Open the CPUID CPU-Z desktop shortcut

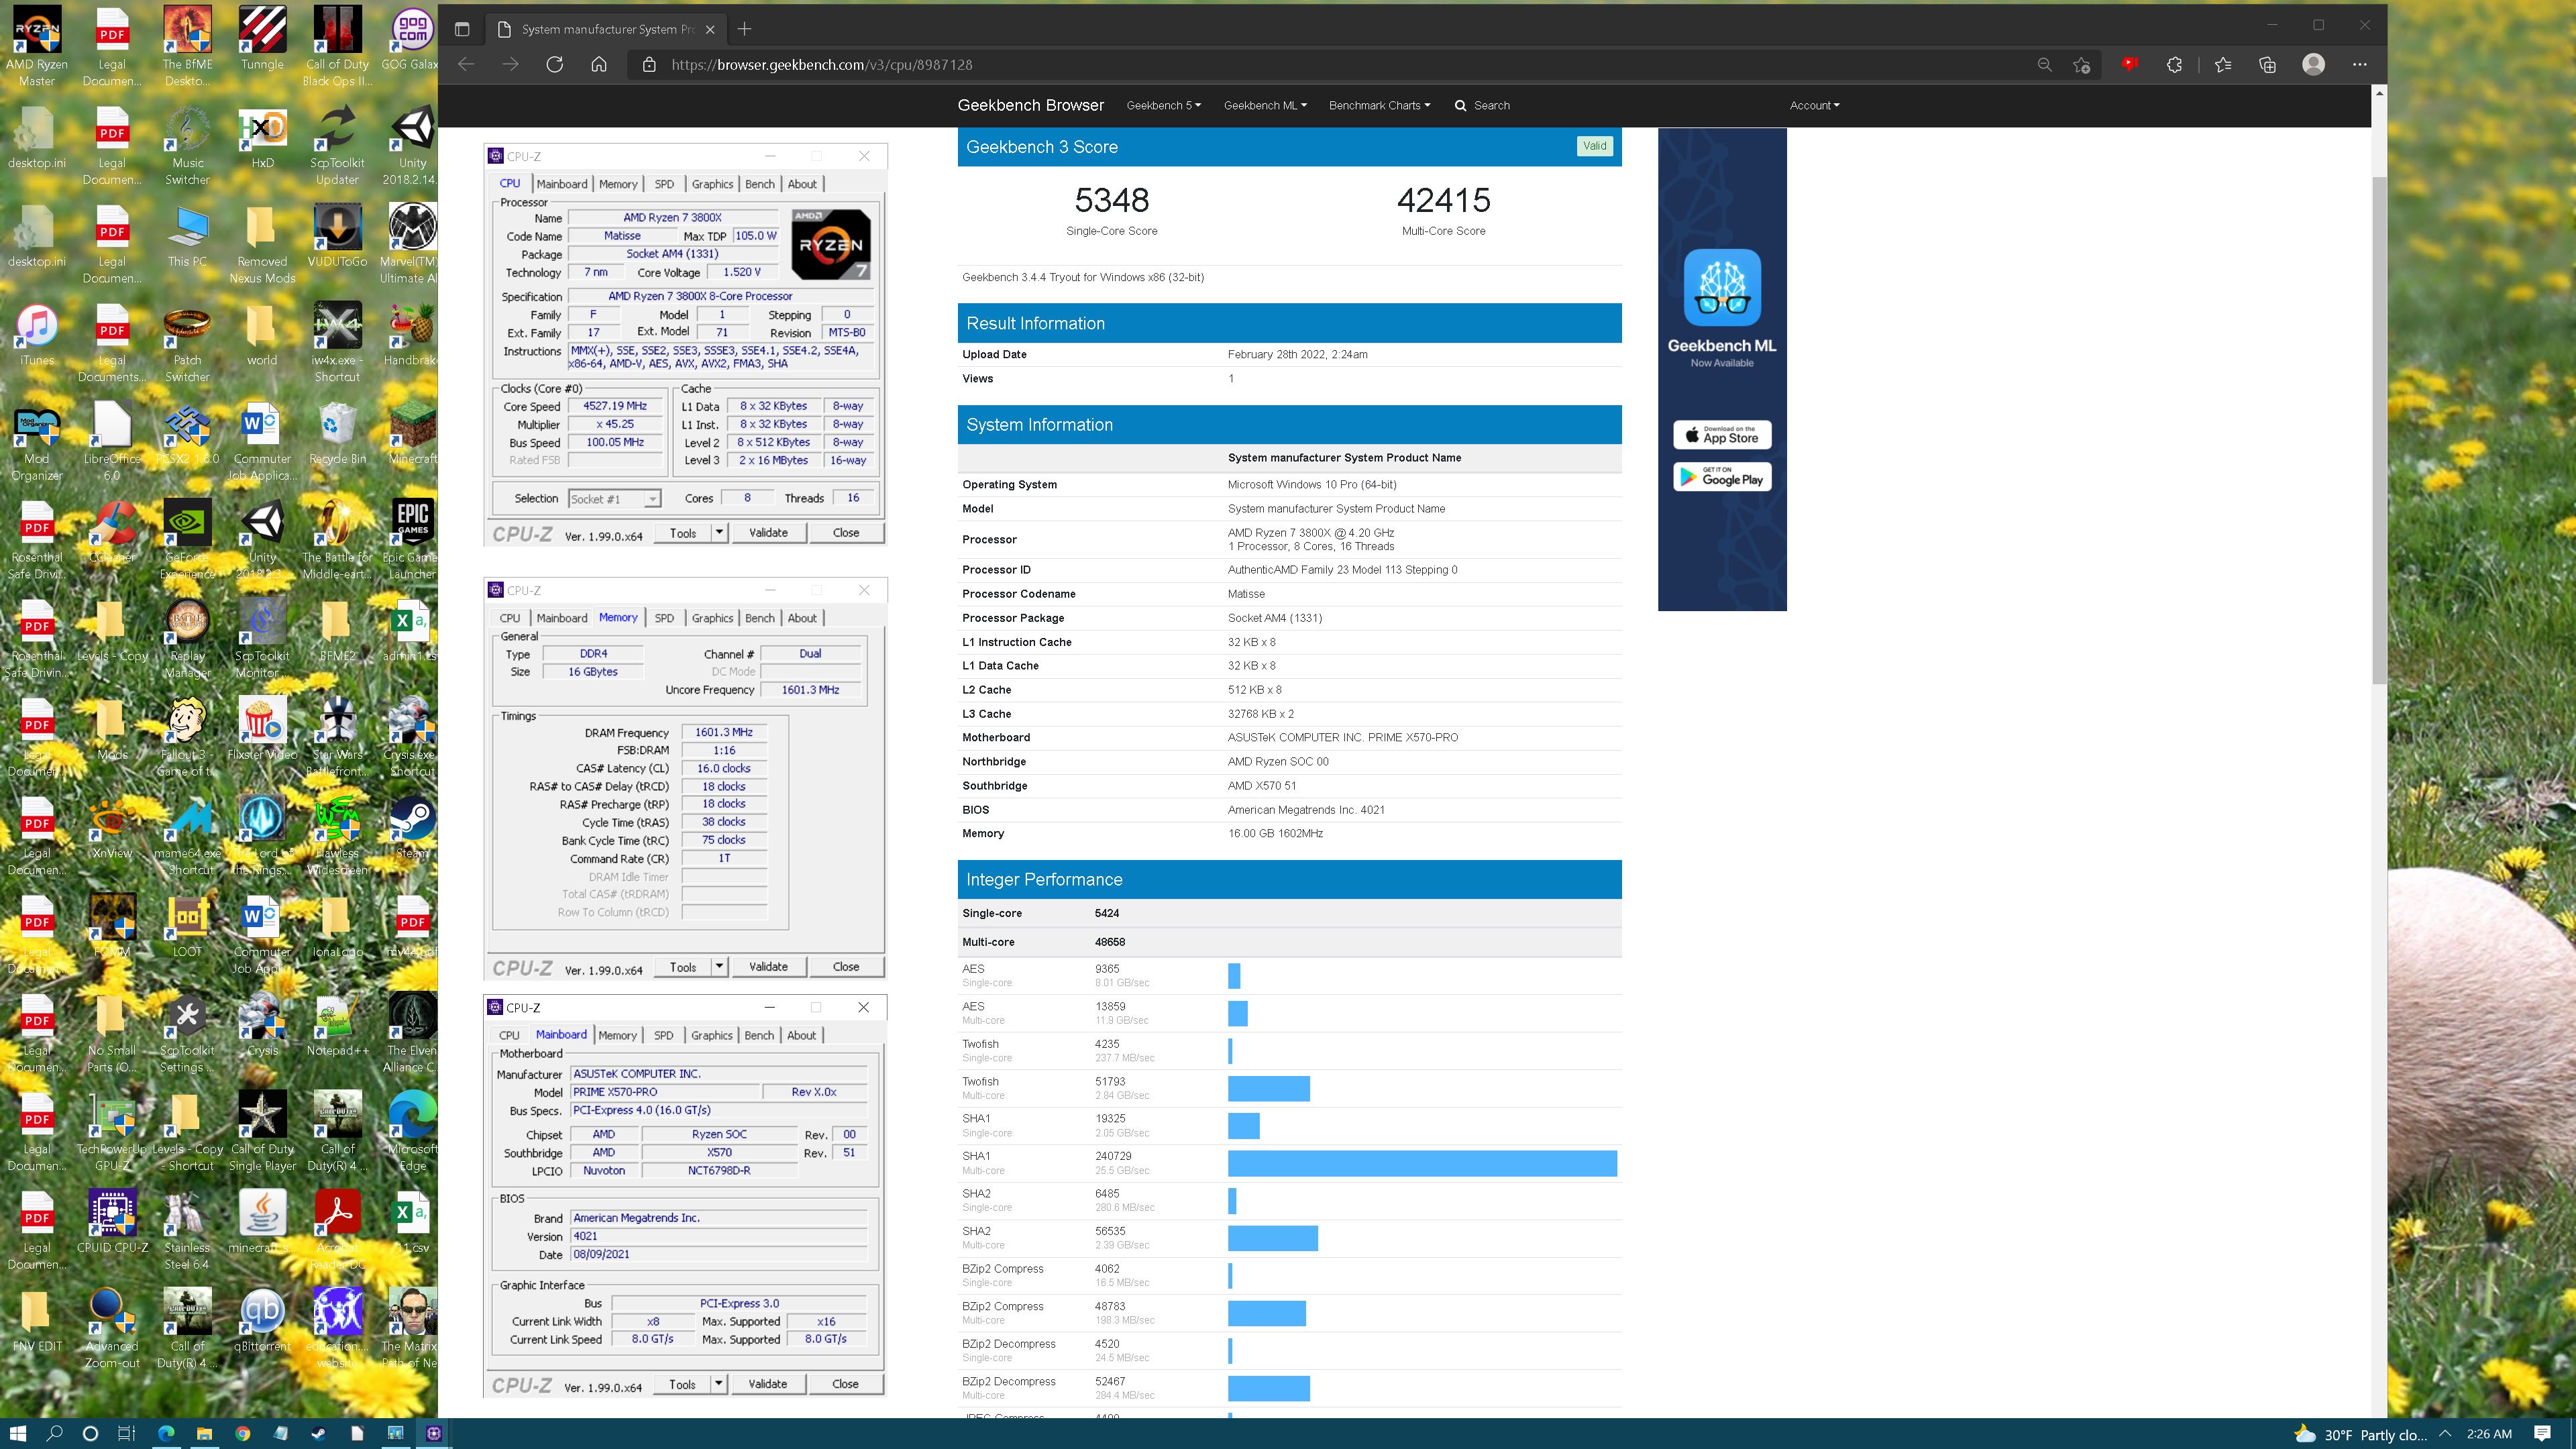pos(112,1222)
